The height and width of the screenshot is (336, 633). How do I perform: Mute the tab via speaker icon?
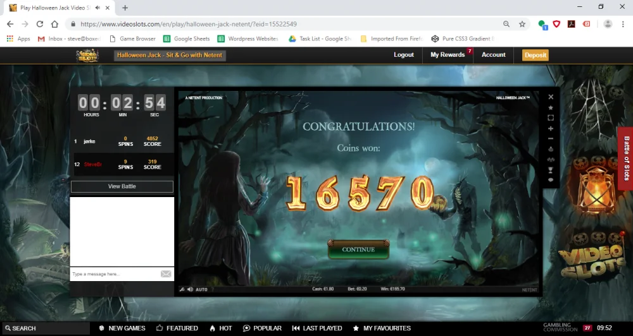97,8
